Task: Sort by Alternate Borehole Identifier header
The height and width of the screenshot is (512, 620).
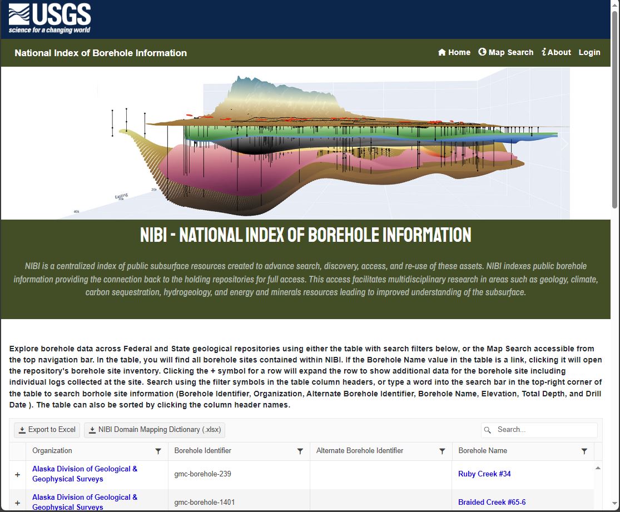Action: [x=360, y=451]
